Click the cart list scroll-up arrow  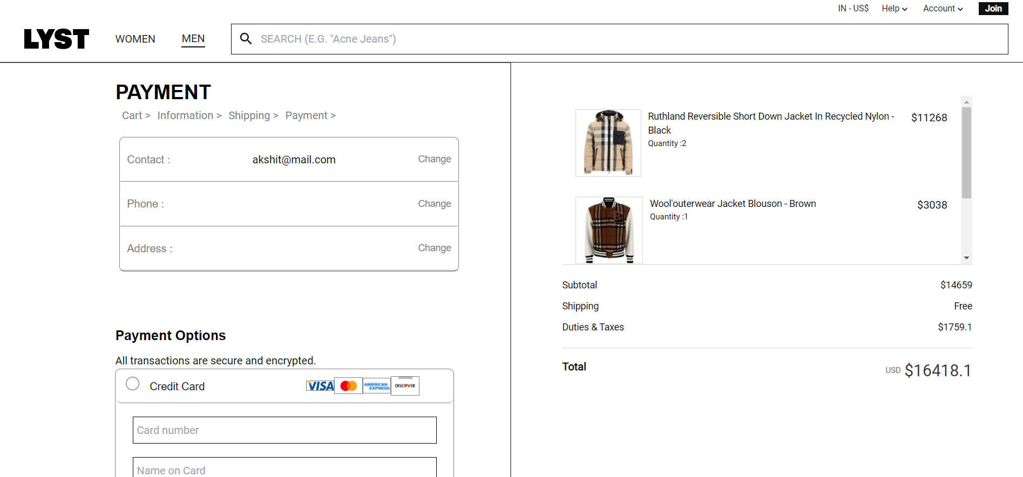[x=967, y=102]
